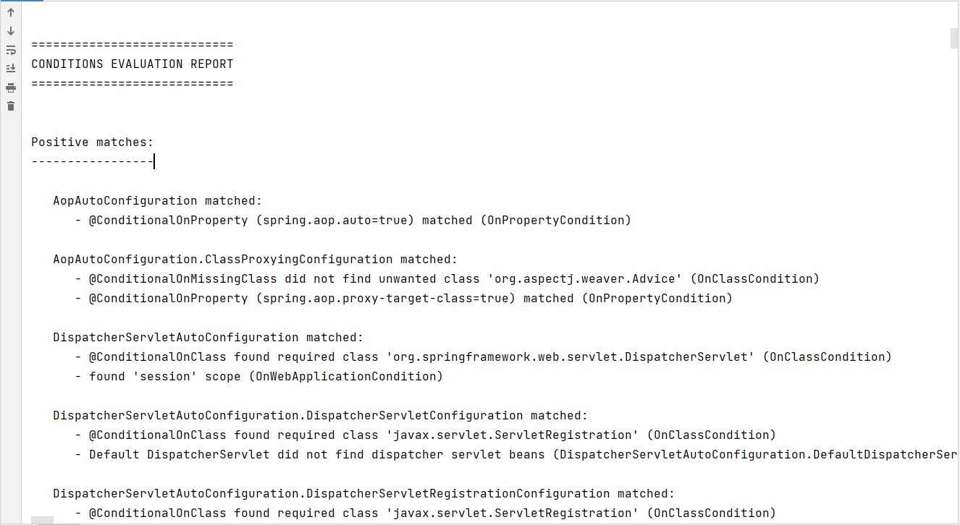This screenshot has width=960, height=525.
Task: Click the found 'session' scope line
Action: [x=259, y=376]
